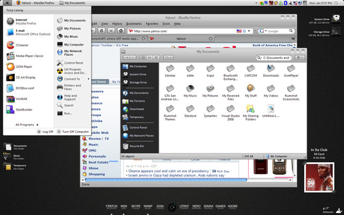Open gear options dropdown in My Documents
Image resolution: width=344 pixels, height=215 pixels.
click(300, 58)
